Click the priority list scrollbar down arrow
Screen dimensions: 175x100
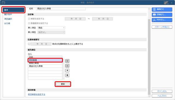point(64,79)
